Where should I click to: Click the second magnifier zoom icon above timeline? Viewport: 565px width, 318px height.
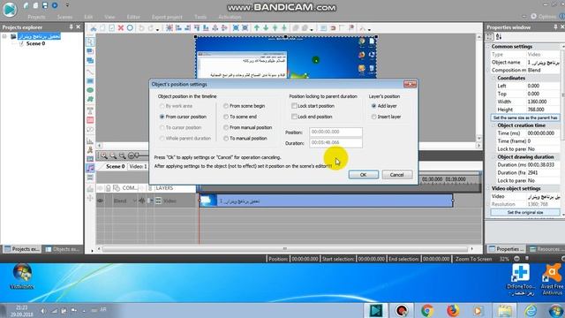pos(113,155)
